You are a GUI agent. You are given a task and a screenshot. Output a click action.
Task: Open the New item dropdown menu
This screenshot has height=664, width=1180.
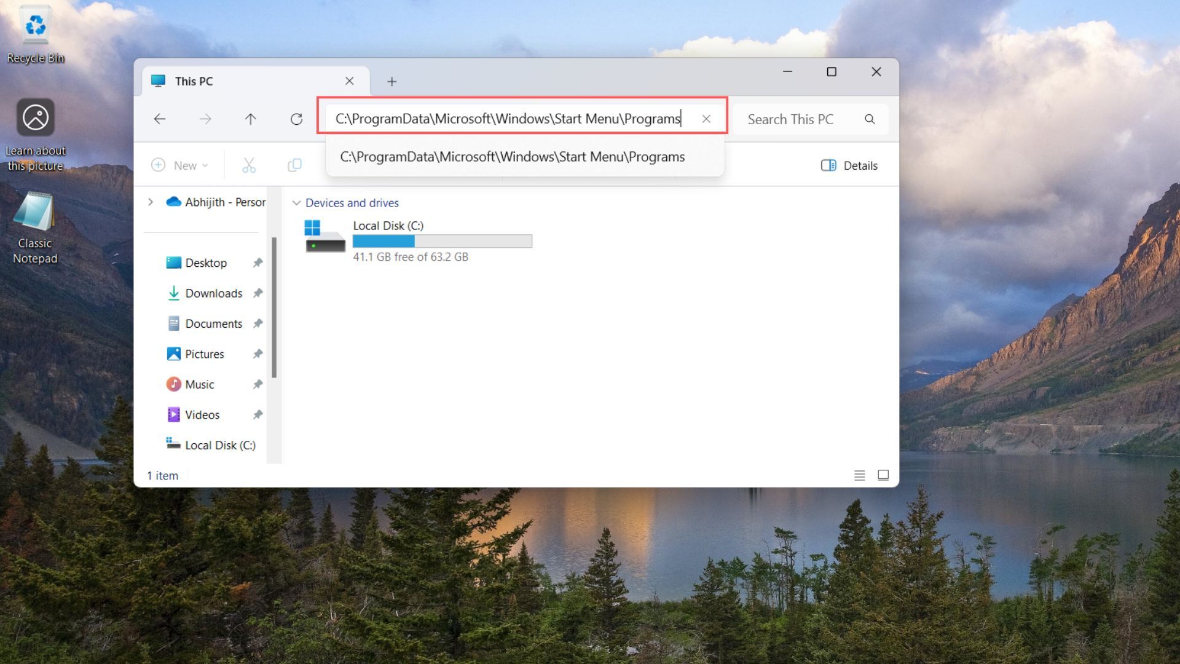coord(179,165)
